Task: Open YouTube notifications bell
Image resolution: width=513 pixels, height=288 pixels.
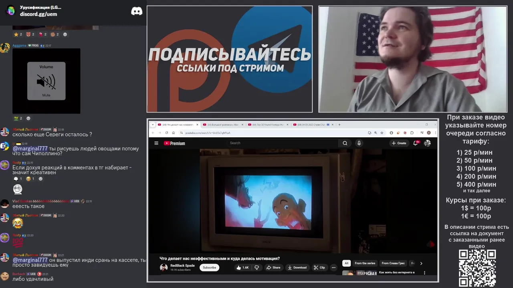Action: pyautogui.click(x=416, y=143)
